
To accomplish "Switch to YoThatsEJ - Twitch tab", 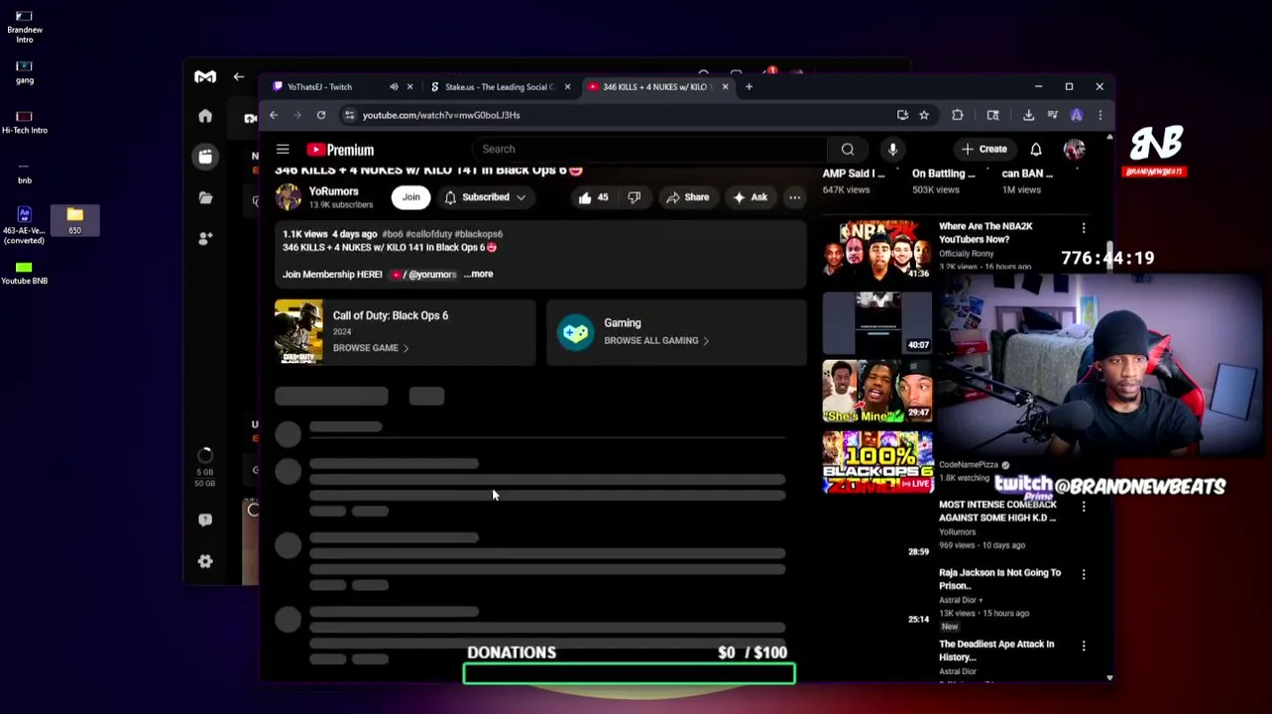I will pos(319,87).
